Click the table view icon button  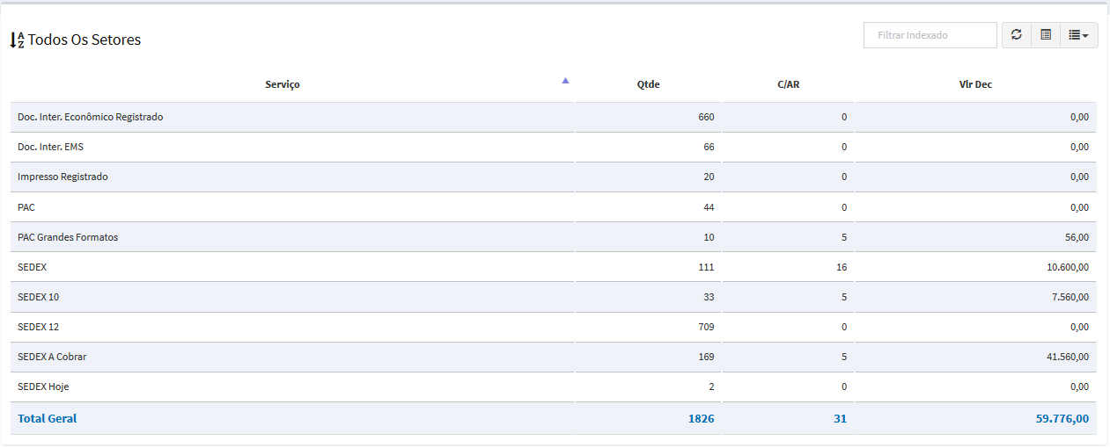(x=1046, y=35)
